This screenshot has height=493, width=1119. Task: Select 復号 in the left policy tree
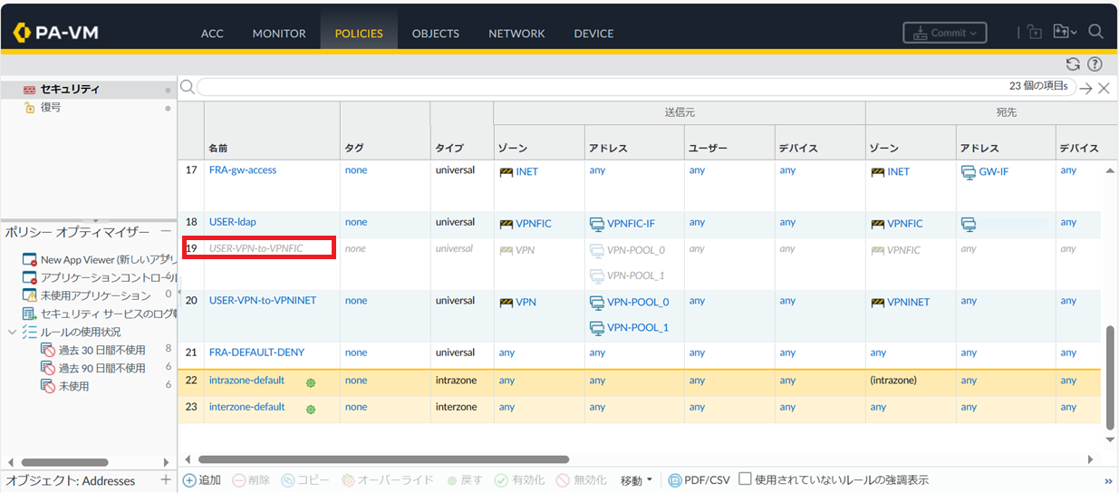51,107
